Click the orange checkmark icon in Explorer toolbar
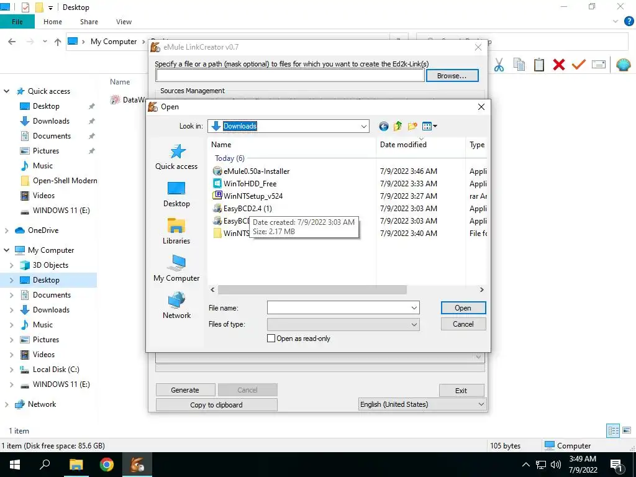This screenshot has width=636, height=477. 579,65
